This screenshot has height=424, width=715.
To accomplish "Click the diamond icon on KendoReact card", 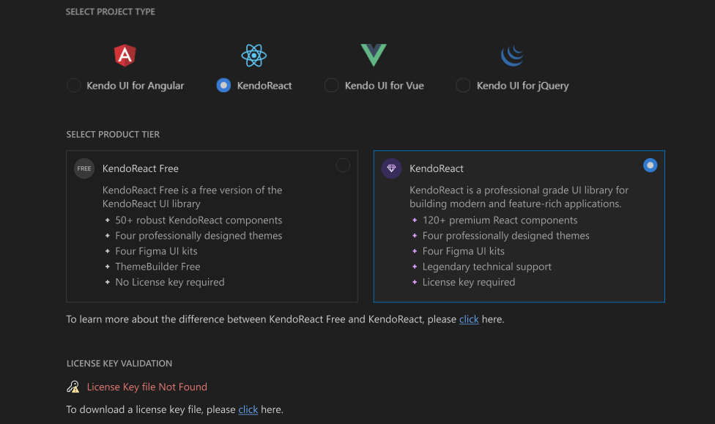I will pos(391,168).
